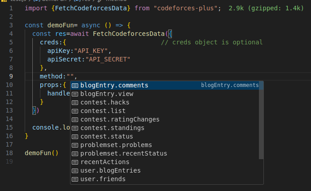Click the icon beside contest.ratingChanges
311x191 pixels.
75,120
